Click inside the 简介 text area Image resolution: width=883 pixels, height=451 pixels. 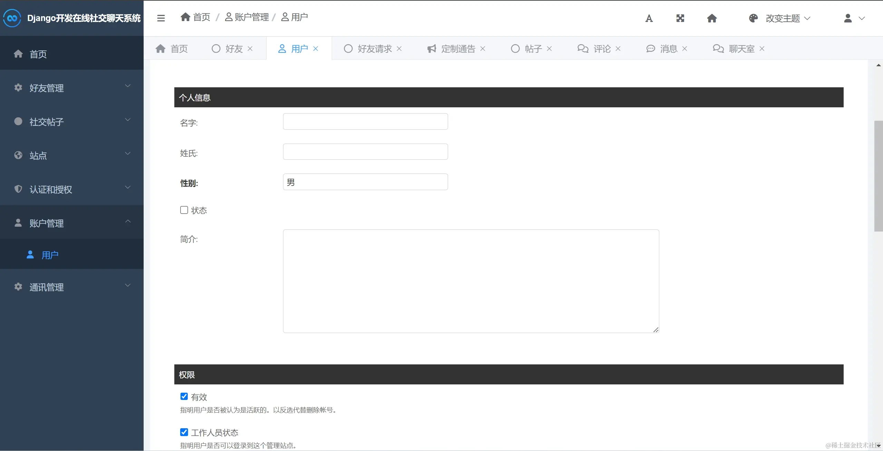click(471, 281)
